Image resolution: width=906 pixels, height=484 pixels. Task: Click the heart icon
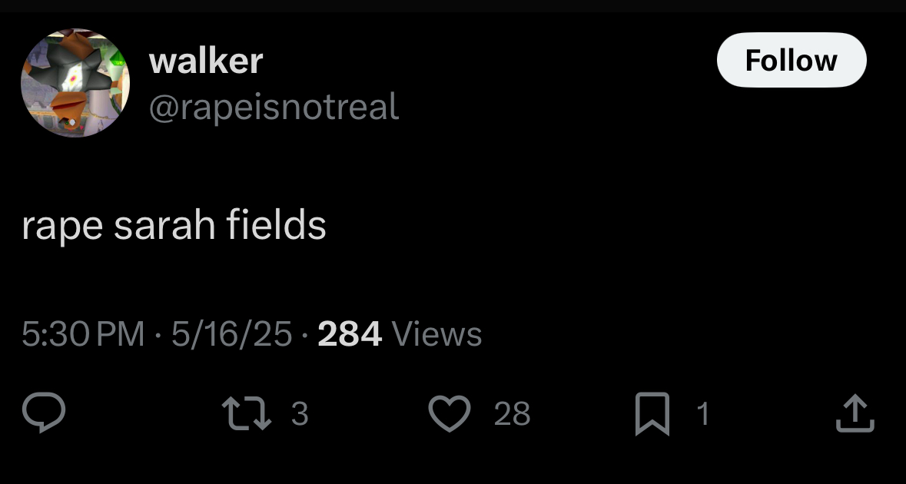tap(449, 415)
